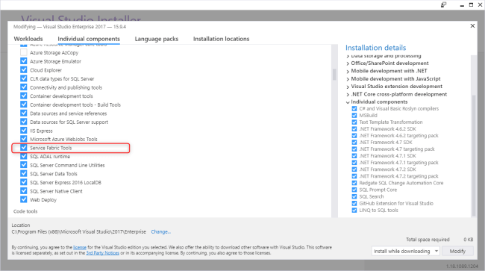The image size is (485, 271).
Task: Switch to the Workloads tab
Action: point(28,39)
